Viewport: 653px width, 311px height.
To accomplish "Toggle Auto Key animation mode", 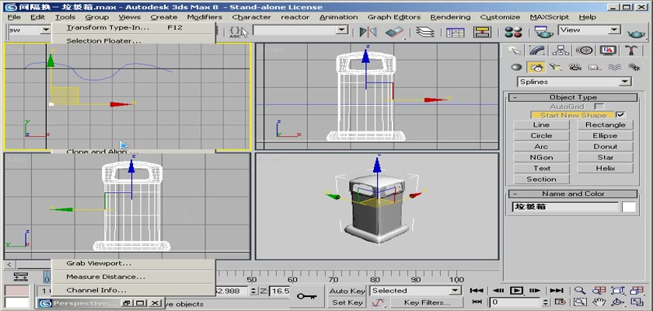I will [347, 290].
